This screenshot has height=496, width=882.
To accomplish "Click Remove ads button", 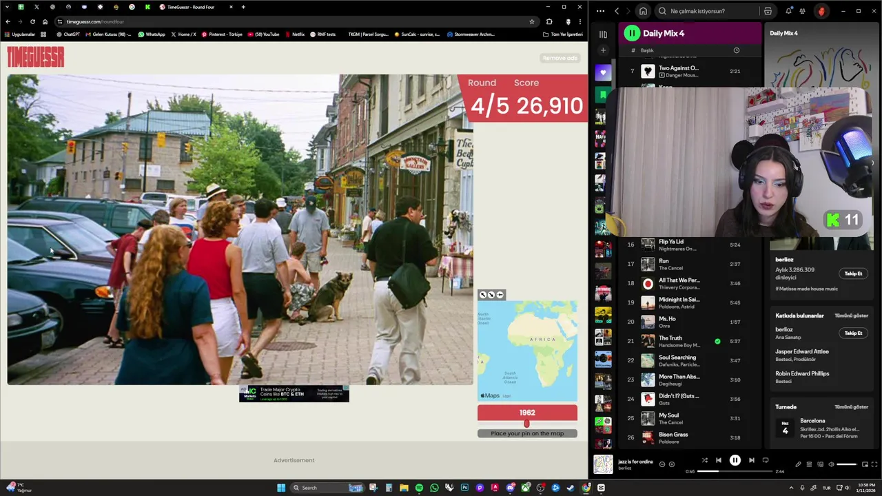I will click(x=560, y=58).
